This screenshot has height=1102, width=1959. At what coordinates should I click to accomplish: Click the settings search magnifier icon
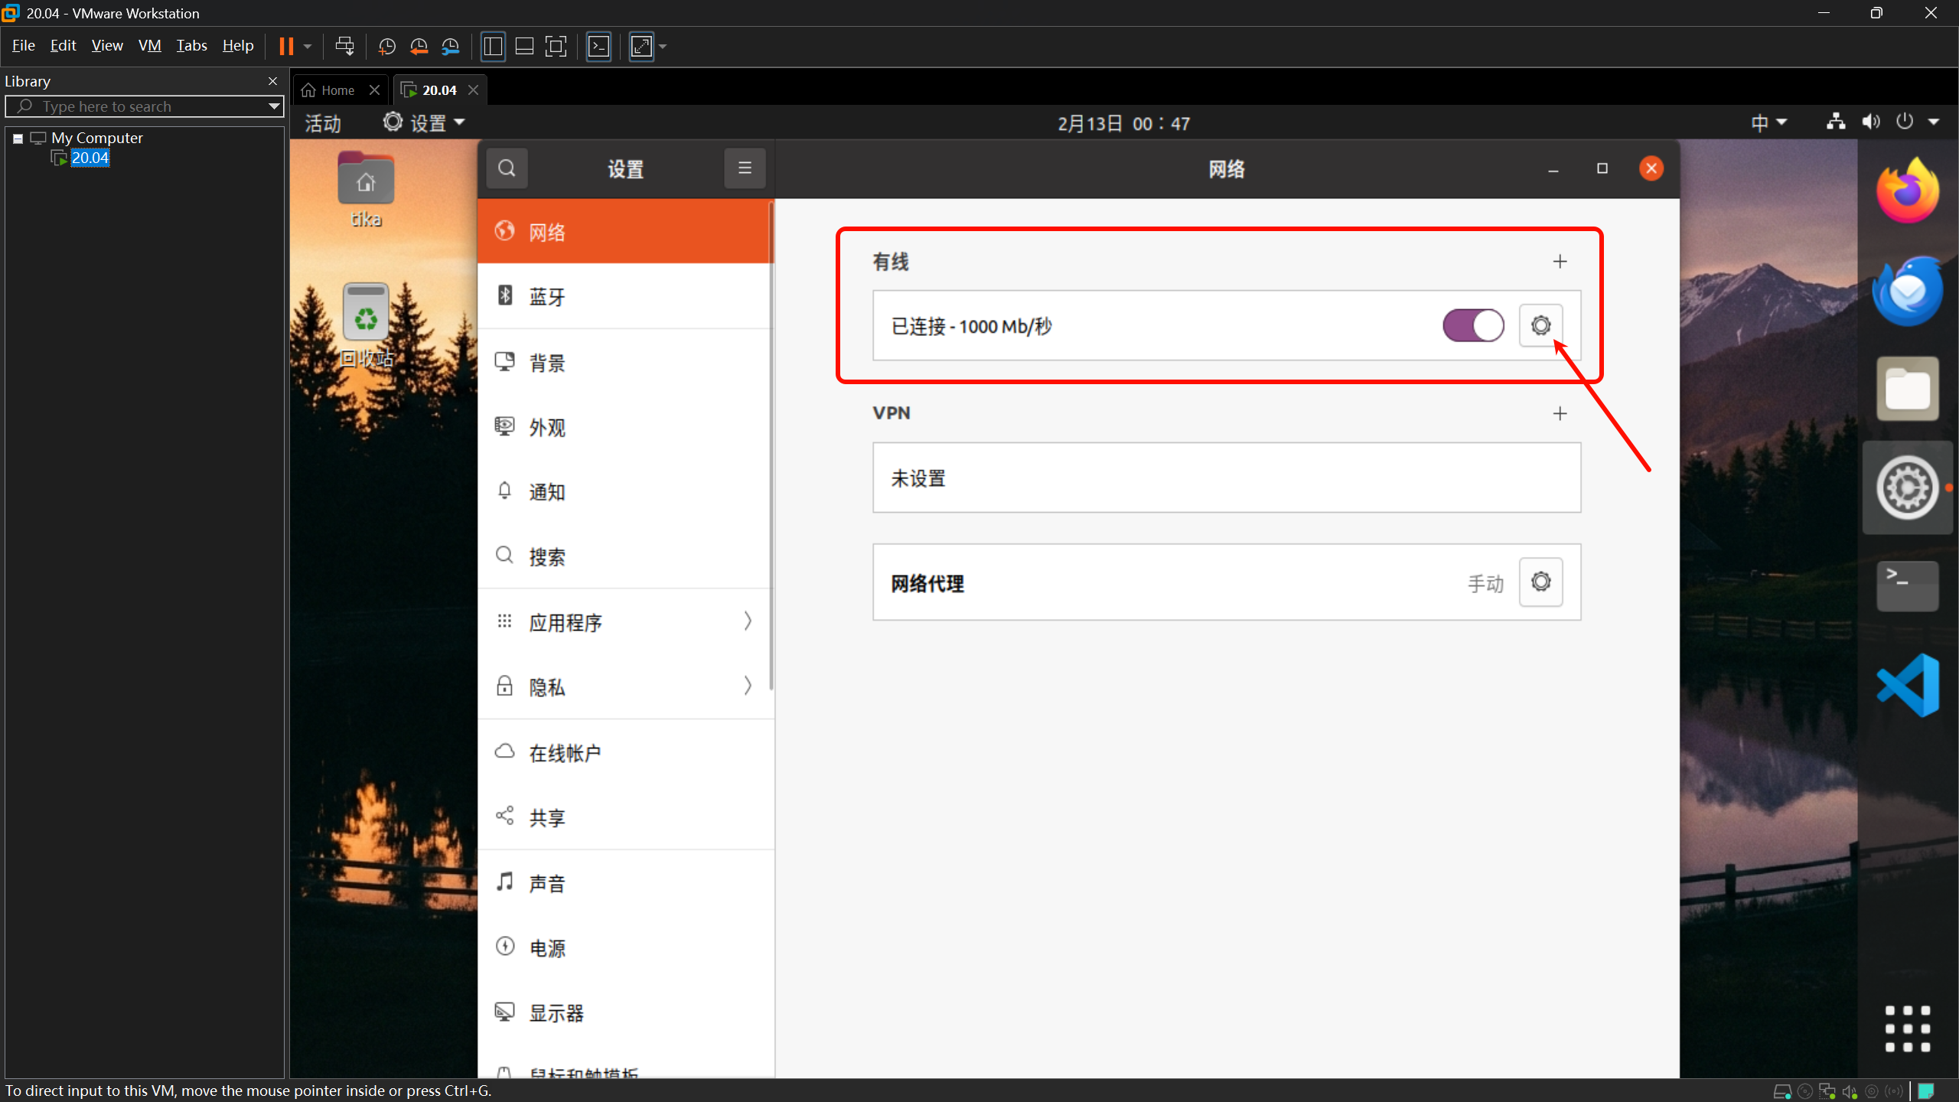point(507,168)
